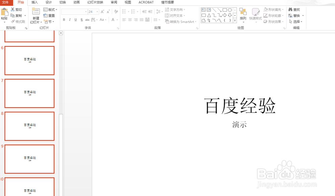Toggle italic formatting
The height and width of the screenshot is (196, 335).
70,20
